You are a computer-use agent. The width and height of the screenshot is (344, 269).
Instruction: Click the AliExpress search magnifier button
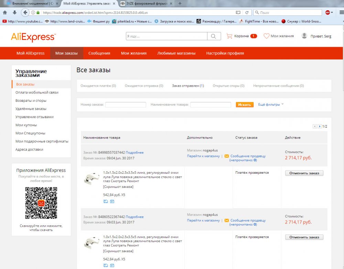pos(214,36)
